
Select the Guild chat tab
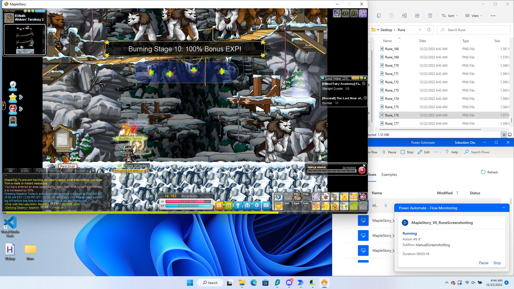68,171
